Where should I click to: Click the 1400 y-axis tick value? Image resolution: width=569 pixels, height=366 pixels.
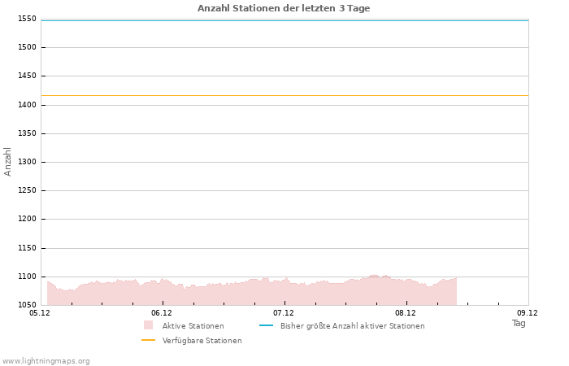point(27,105)
